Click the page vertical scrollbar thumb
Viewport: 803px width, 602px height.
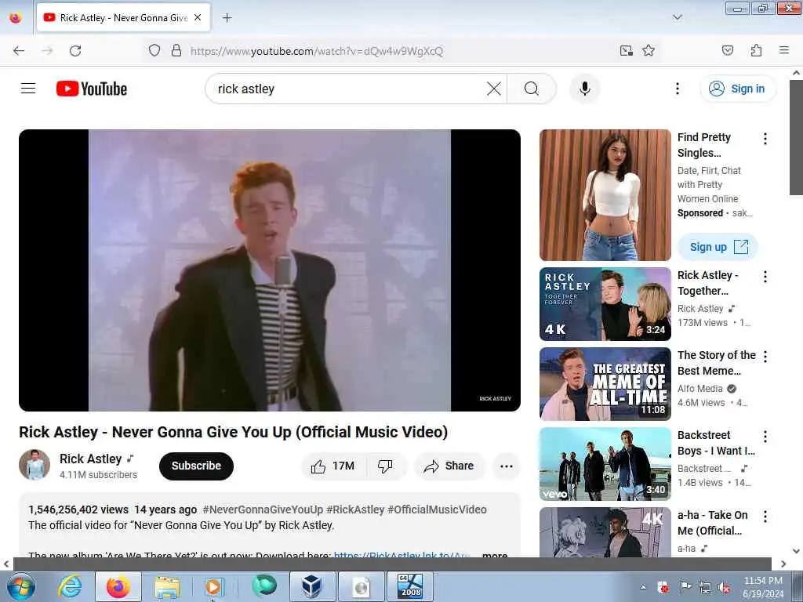point(796,137)
